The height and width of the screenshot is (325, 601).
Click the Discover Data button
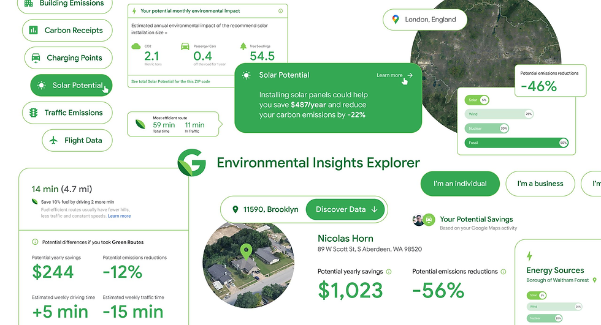[x=345, y=209]
